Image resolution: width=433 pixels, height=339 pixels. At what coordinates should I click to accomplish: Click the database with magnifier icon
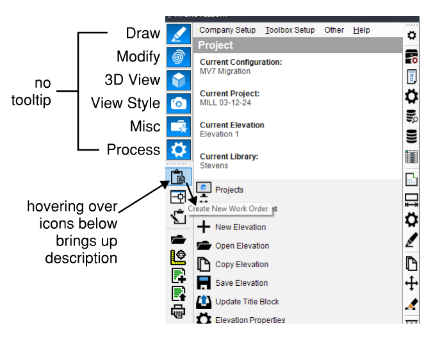click(412, 116)
